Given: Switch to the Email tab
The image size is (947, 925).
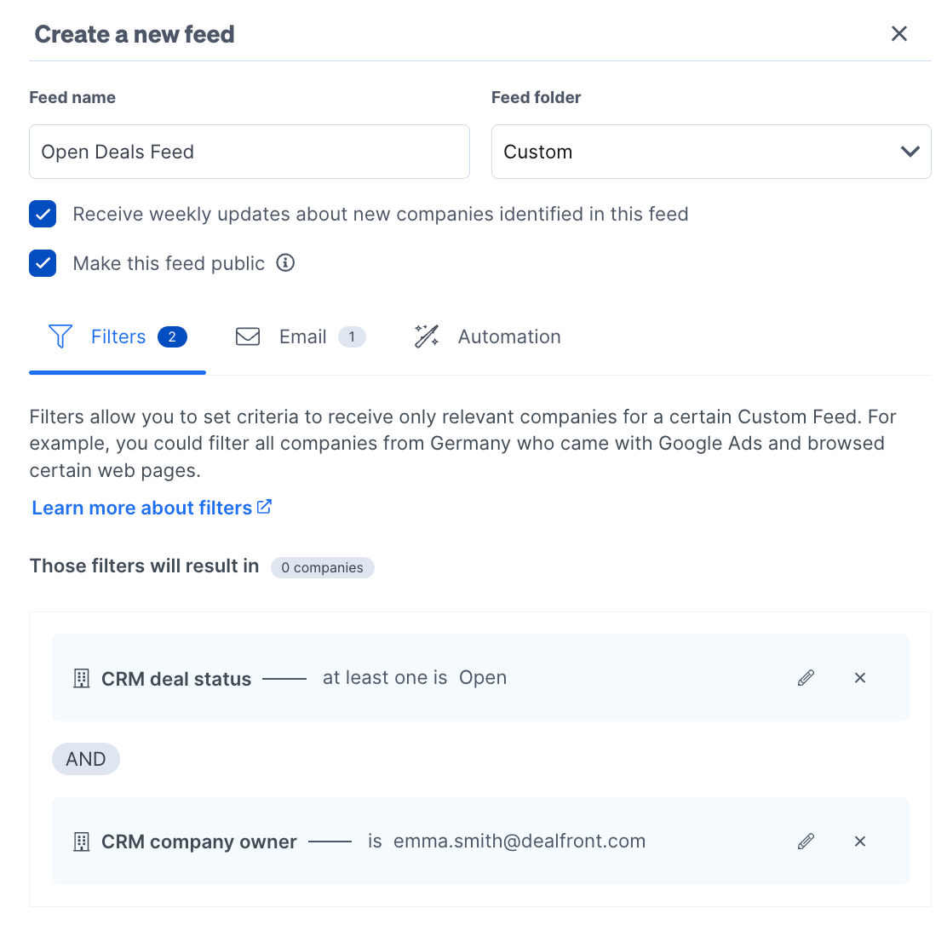Looking at the screenshot, I should point(301,336).
